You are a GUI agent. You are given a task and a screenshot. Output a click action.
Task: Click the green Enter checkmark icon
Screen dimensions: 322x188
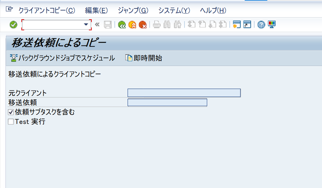pyautogui.click(x=13, y=24)
